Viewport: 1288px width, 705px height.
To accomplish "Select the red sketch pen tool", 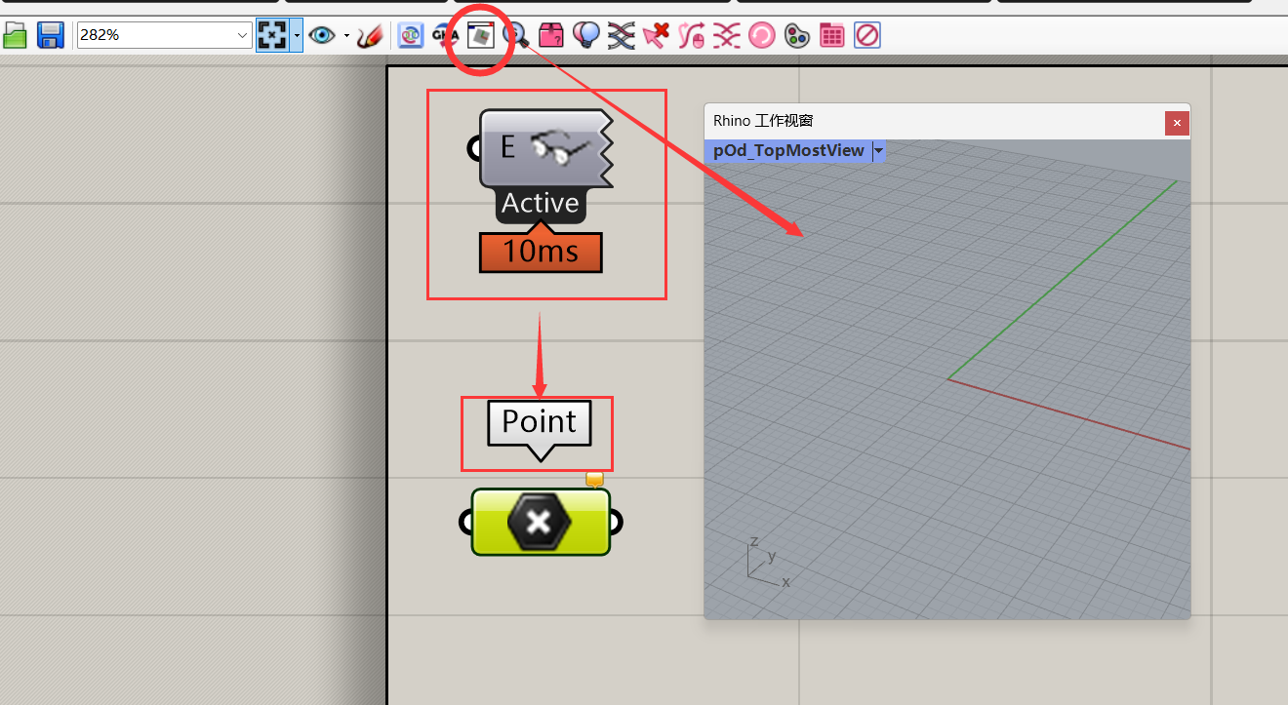I will (x=370, y=36).
